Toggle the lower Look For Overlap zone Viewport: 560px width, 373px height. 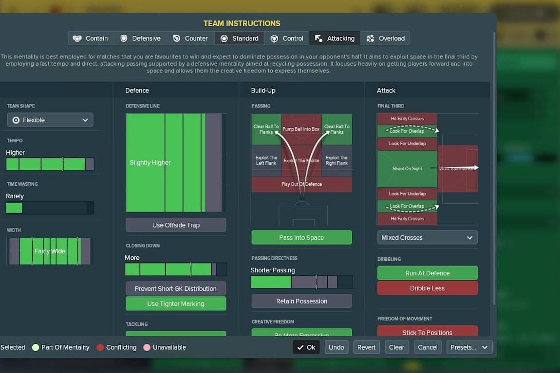click(407, 207)
